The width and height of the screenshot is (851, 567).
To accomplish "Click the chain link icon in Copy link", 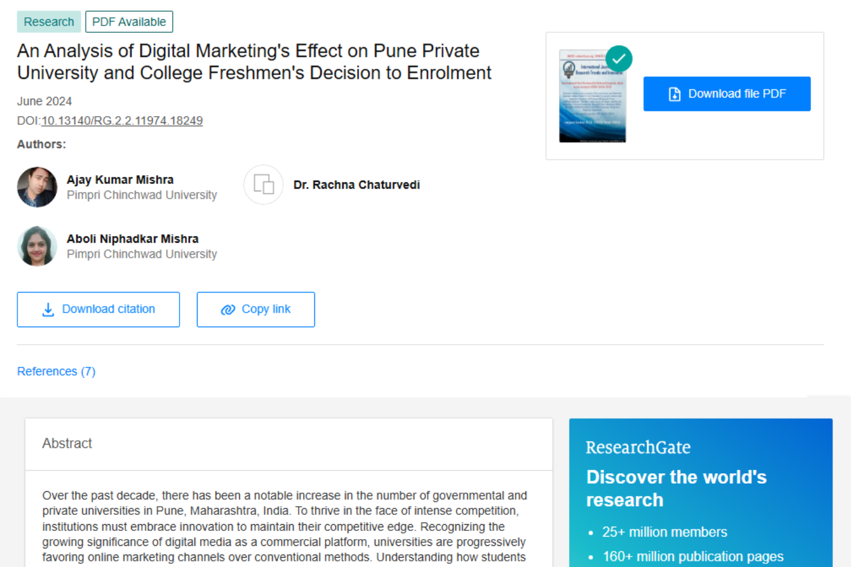I will tap(227, 309).
